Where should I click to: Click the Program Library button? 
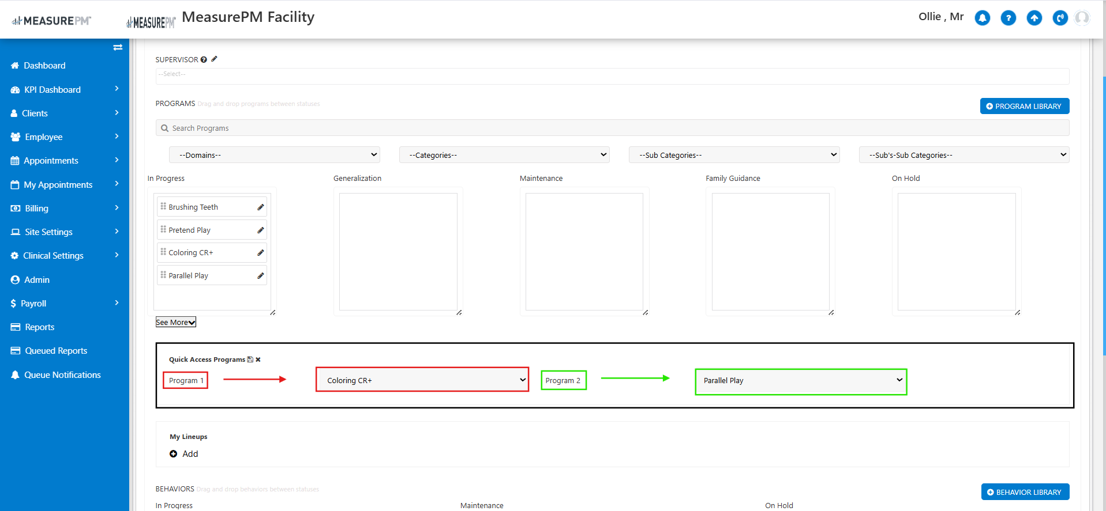(1025, 106)
